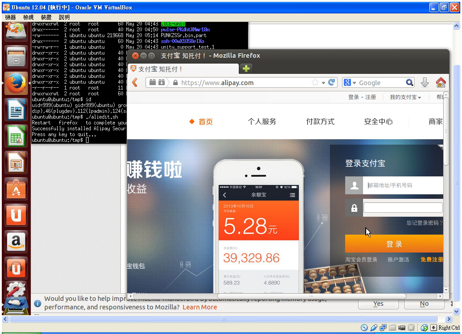462x334 pixels.
Task: Click the VirtualBox optical disk status icon
Action: click(x=364, y=328)
